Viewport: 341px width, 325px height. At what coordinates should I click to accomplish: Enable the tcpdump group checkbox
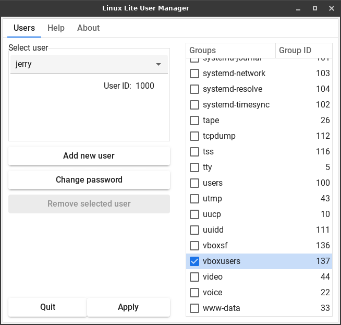[x=194, y=136]
